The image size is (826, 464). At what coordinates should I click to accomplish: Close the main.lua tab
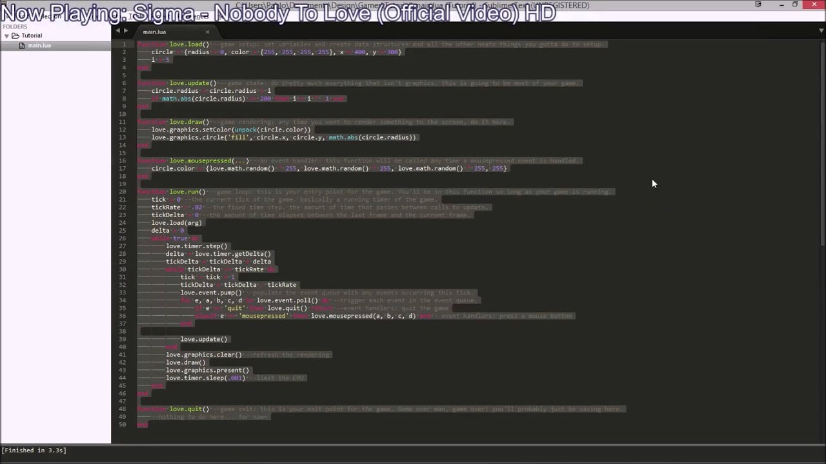point(207,32)
